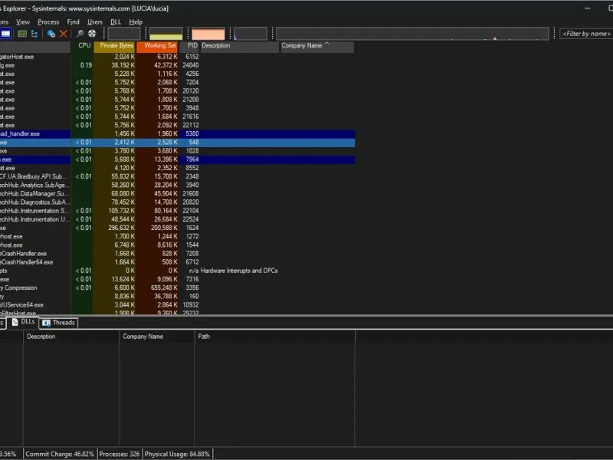Click the 0.19 CPU value
This screenshot has width=613, height=460.
coord(86,65)
